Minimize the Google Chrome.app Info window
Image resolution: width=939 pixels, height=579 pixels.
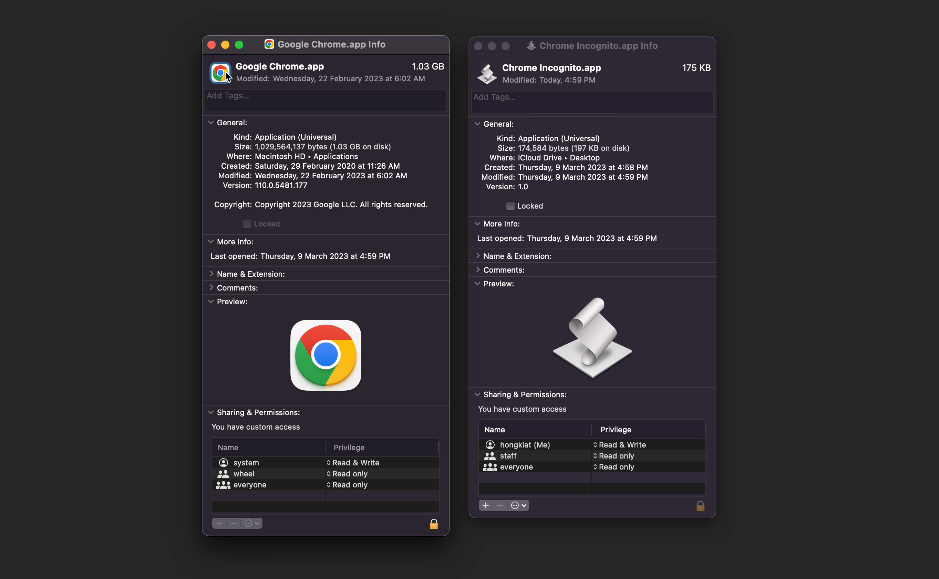(x=225, y=45)
